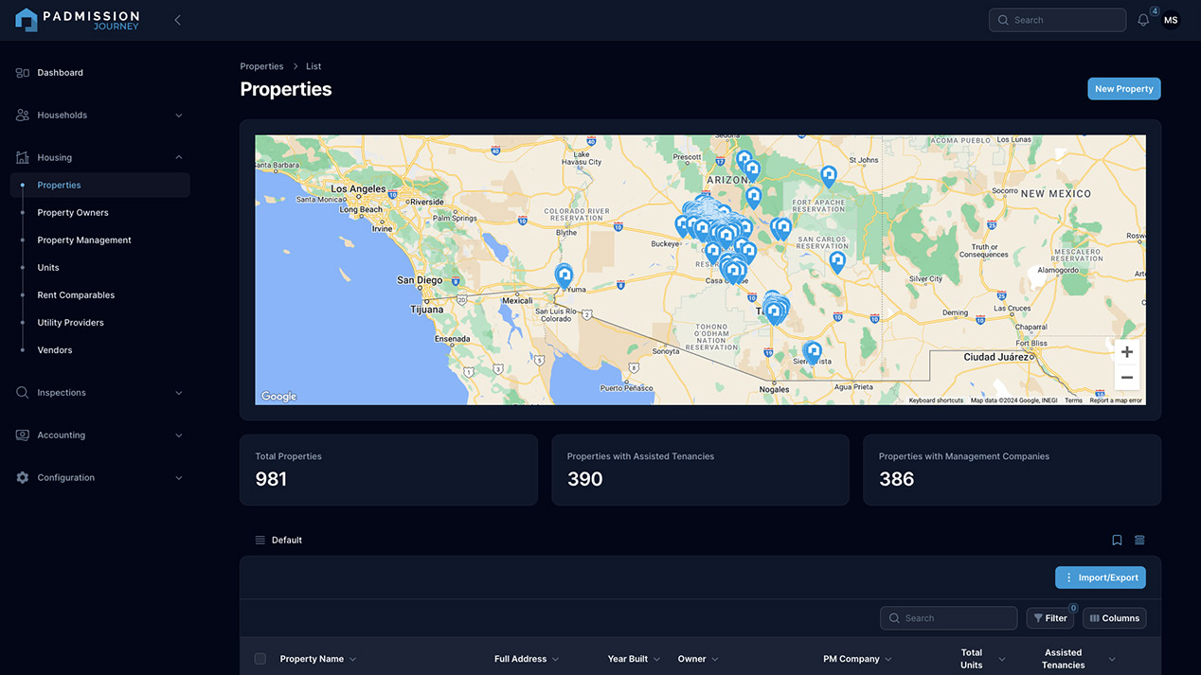Image resolution: width=1201 pixels, height=675 pixels.
Task: Click the list layout icon above the table
Action: pyautogui.click(x=1139, y=541)
